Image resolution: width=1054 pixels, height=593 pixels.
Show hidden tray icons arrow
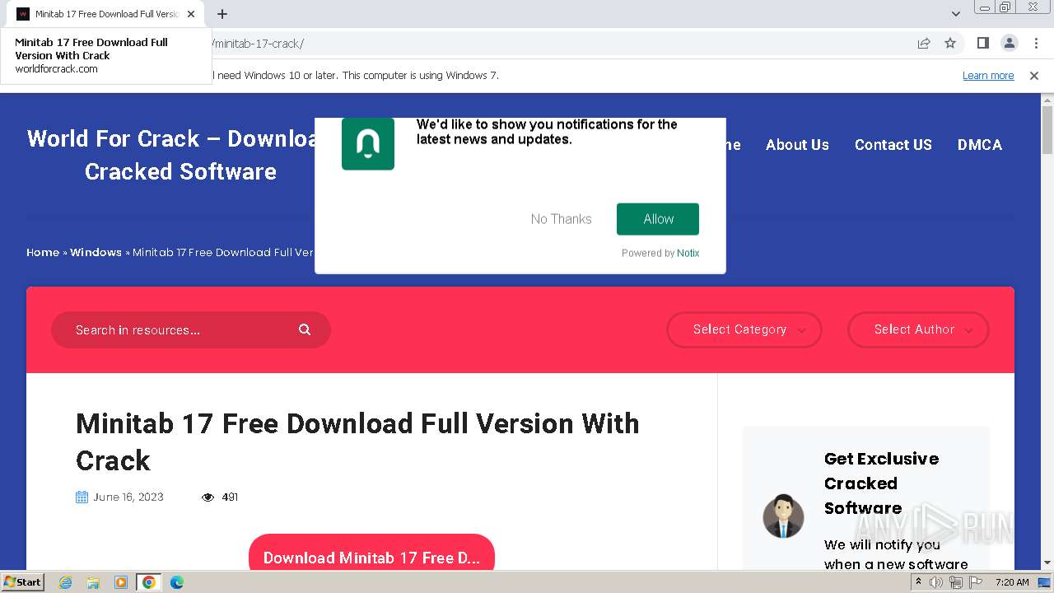918,582
